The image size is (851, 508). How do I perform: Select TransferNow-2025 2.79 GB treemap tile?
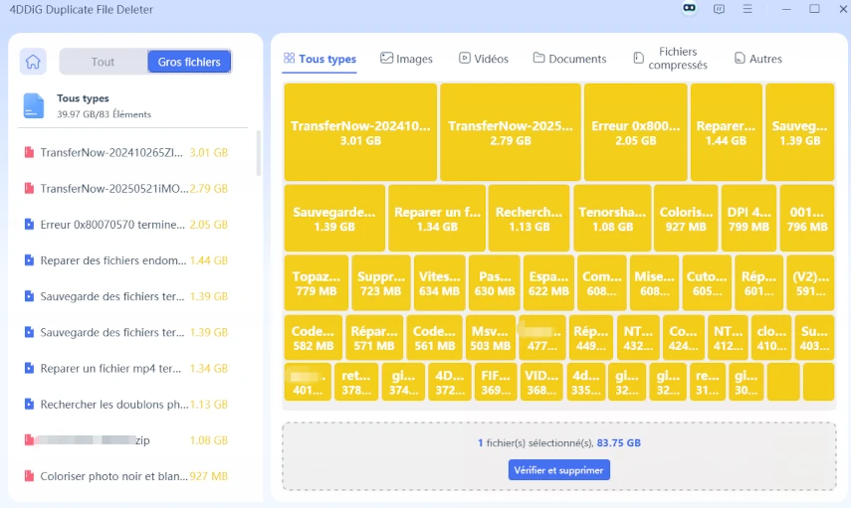pyautogui.click(x=511, y=132)
